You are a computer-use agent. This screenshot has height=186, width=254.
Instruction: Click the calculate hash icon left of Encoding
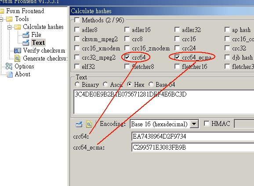79,124
